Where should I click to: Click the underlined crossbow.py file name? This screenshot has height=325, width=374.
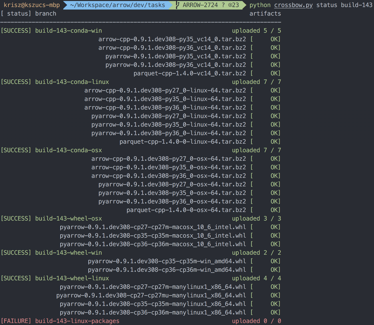click(293, 5)
